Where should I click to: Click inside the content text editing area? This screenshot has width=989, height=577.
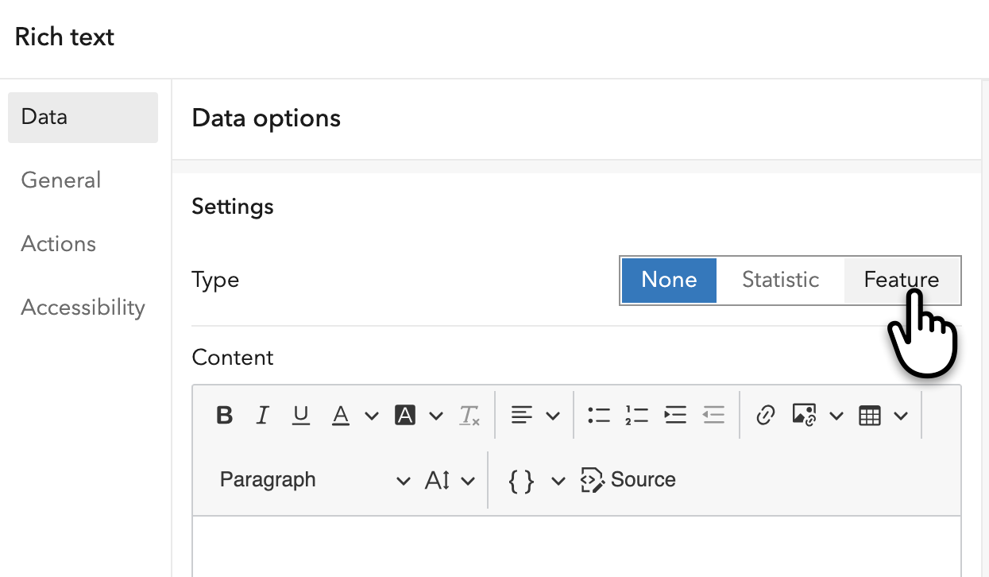pos(577,547)
